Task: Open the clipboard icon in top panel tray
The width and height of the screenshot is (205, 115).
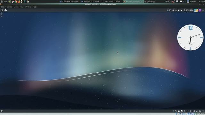Action: tap(168, 10)
